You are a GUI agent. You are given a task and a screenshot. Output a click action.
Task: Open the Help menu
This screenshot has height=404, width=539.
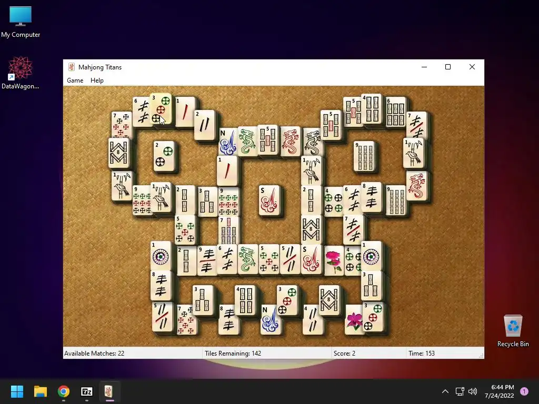click(x=97, y=80)
